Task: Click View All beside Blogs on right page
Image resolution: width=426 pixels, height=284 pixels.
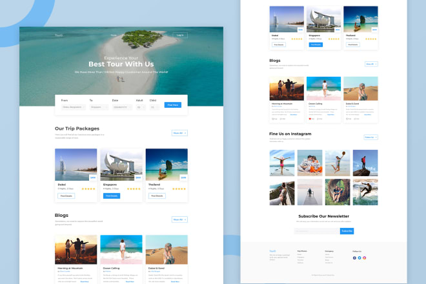Action: click(371, 64)
